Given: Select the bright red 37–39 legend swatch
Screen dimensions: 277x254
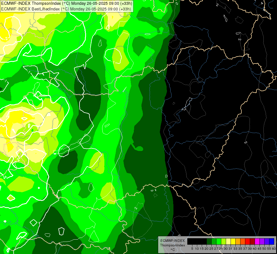Looking at the screenshot, I should click(248, 241).
